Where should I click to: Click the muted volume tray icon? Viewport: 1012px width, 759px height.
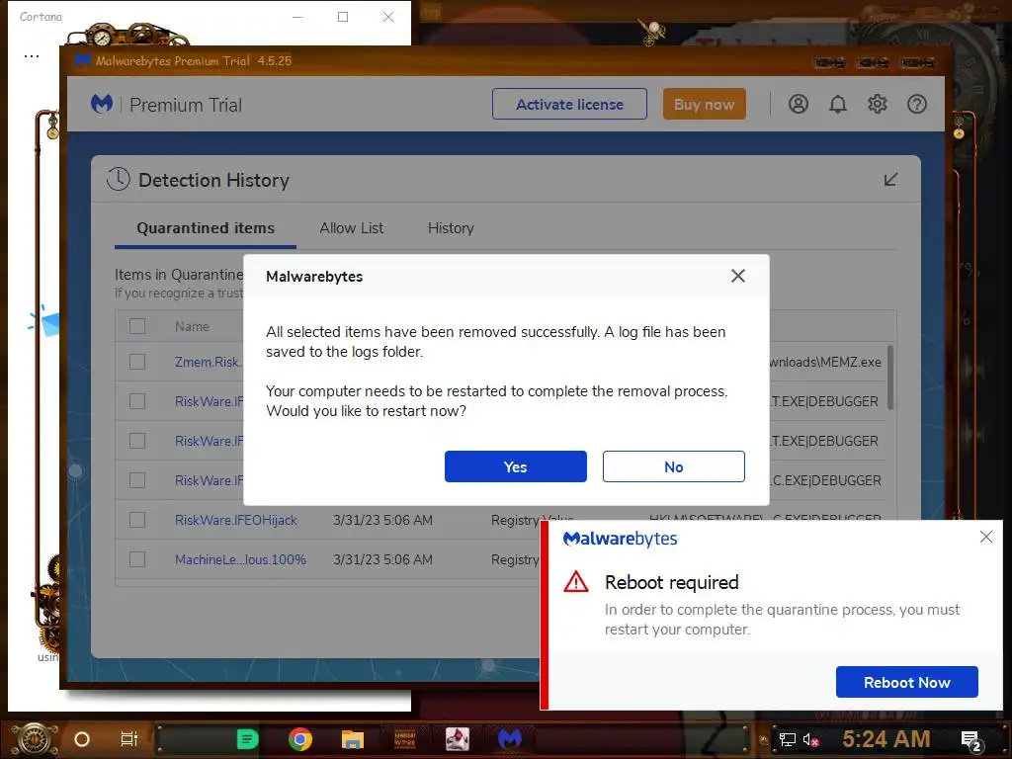click(810, 739)
